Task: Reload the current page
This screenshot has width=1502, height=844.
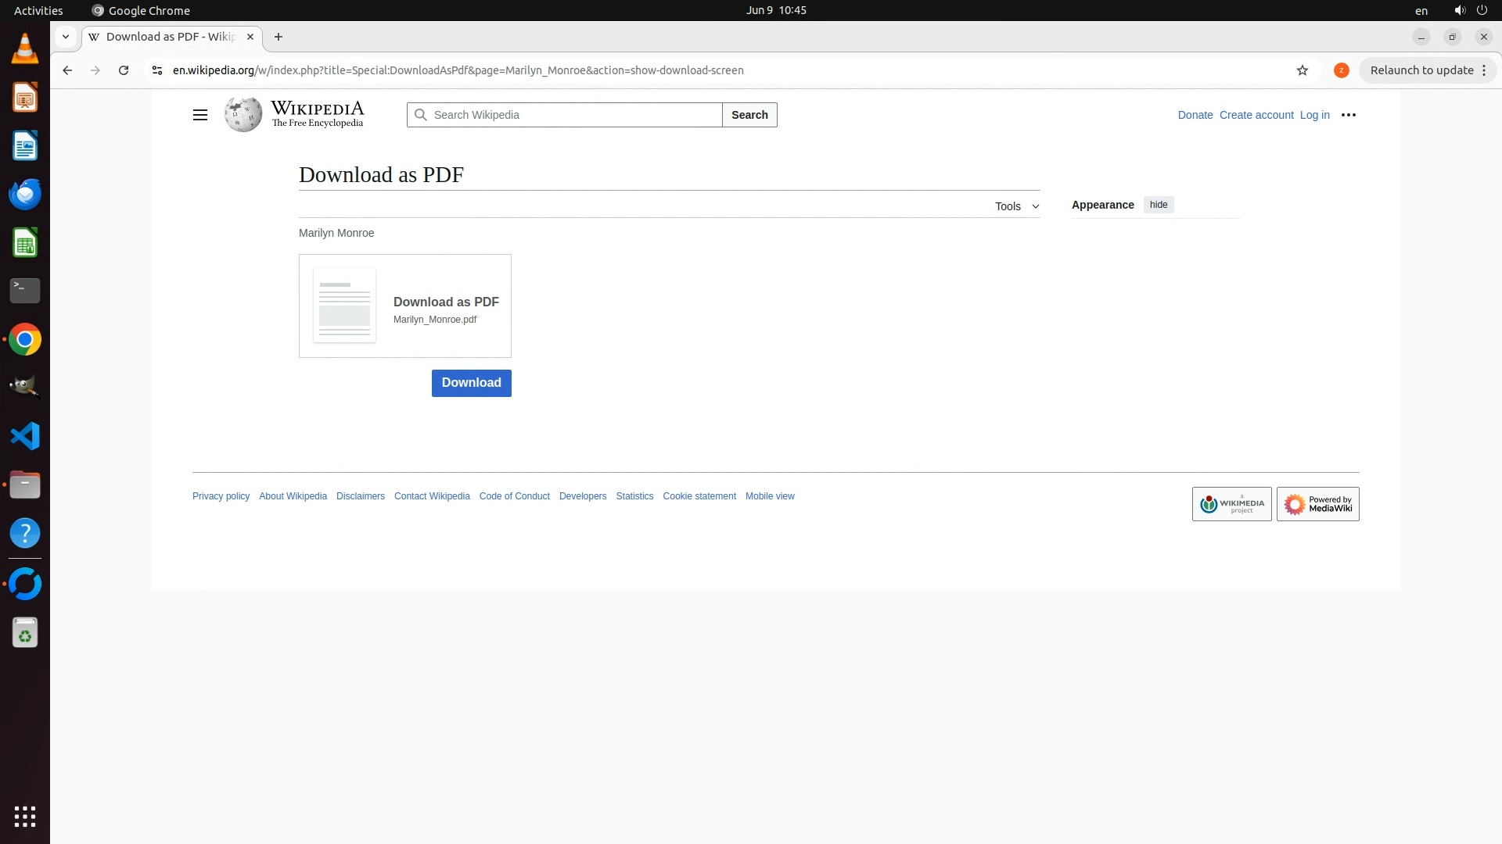Action: coord(124,70)
